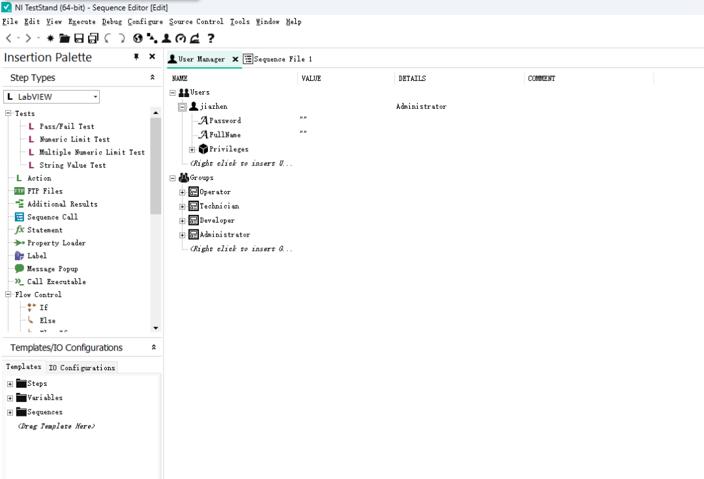The width and height of the screenshot is (704, 479).
Task: Click the Privileges cube icon
Action: [203, 149]
